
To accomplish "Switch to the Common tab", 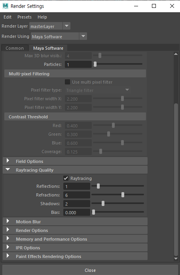I will [x=15, y=48].
